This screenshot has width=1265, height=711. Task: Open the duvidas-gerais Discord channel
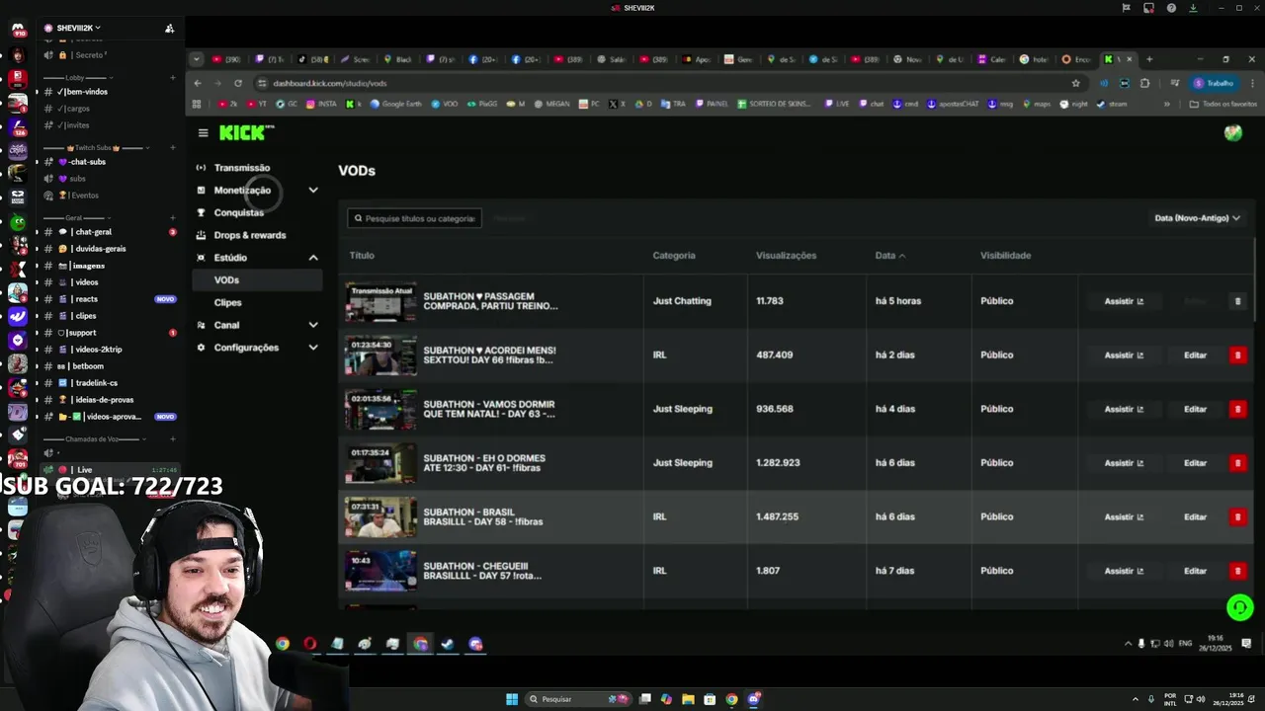click(107, 249)
